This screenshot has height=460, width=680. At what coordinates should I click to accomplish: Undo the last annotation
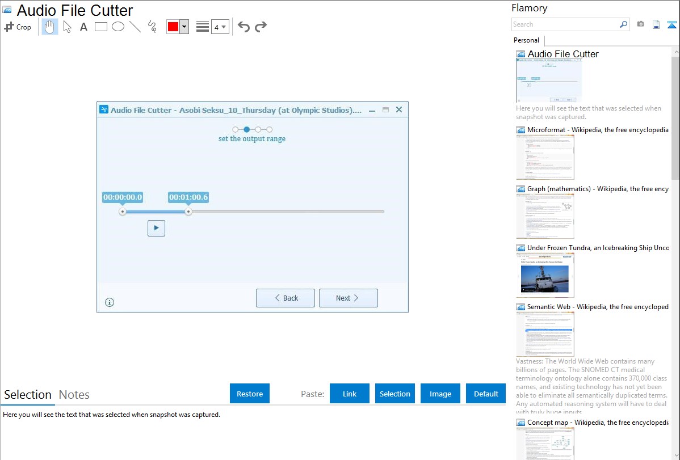pyautogui.click(x=244, y=27)
